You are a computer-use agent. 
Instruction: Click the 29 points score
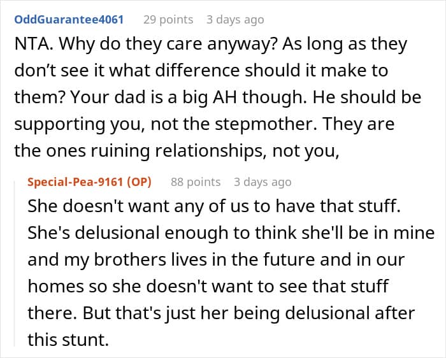click(x=168, y=20)
